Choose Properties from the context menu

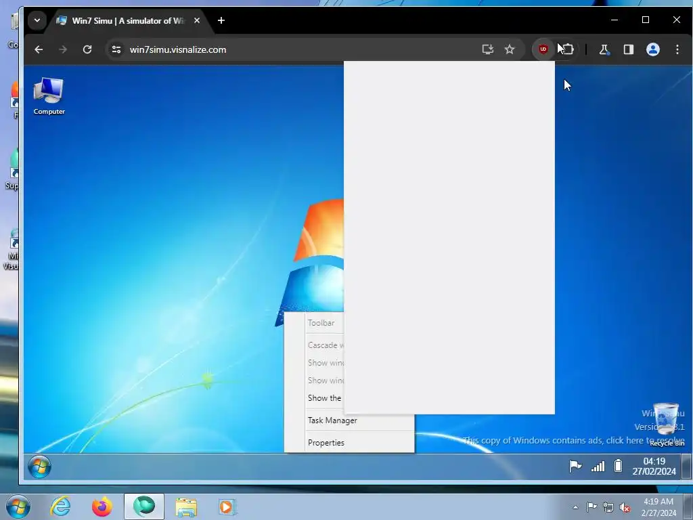pos(326,443)
